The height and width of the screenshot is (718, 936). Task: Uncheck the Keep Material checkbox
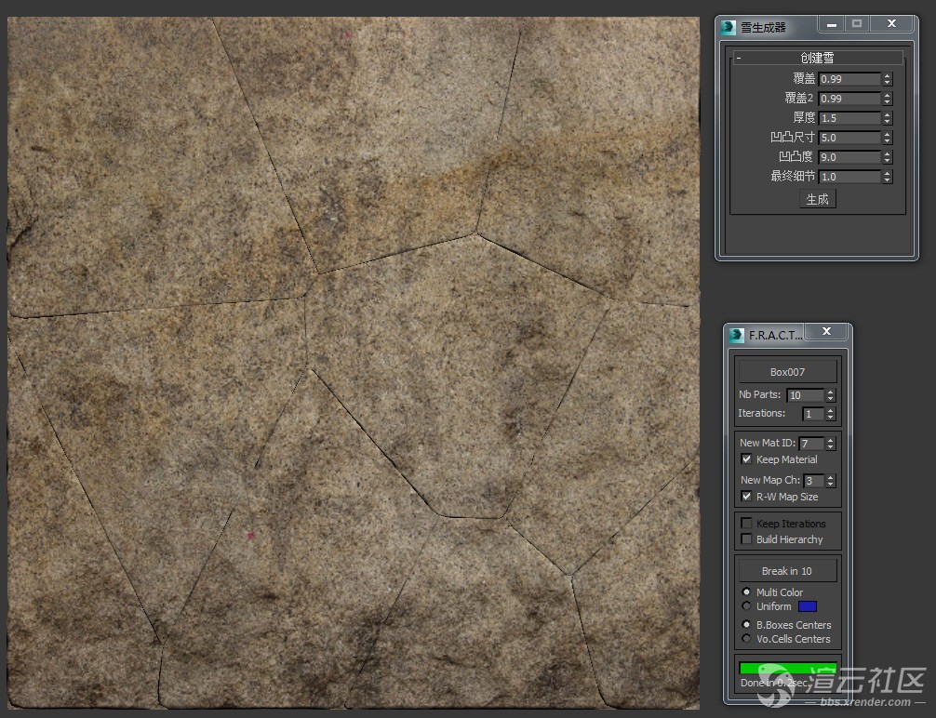(x=746, y=459)
